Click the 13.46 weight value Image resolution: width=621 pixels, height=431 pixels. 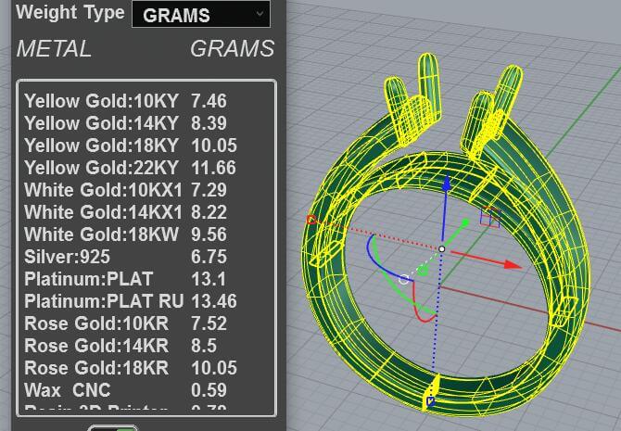click(214, 301)
